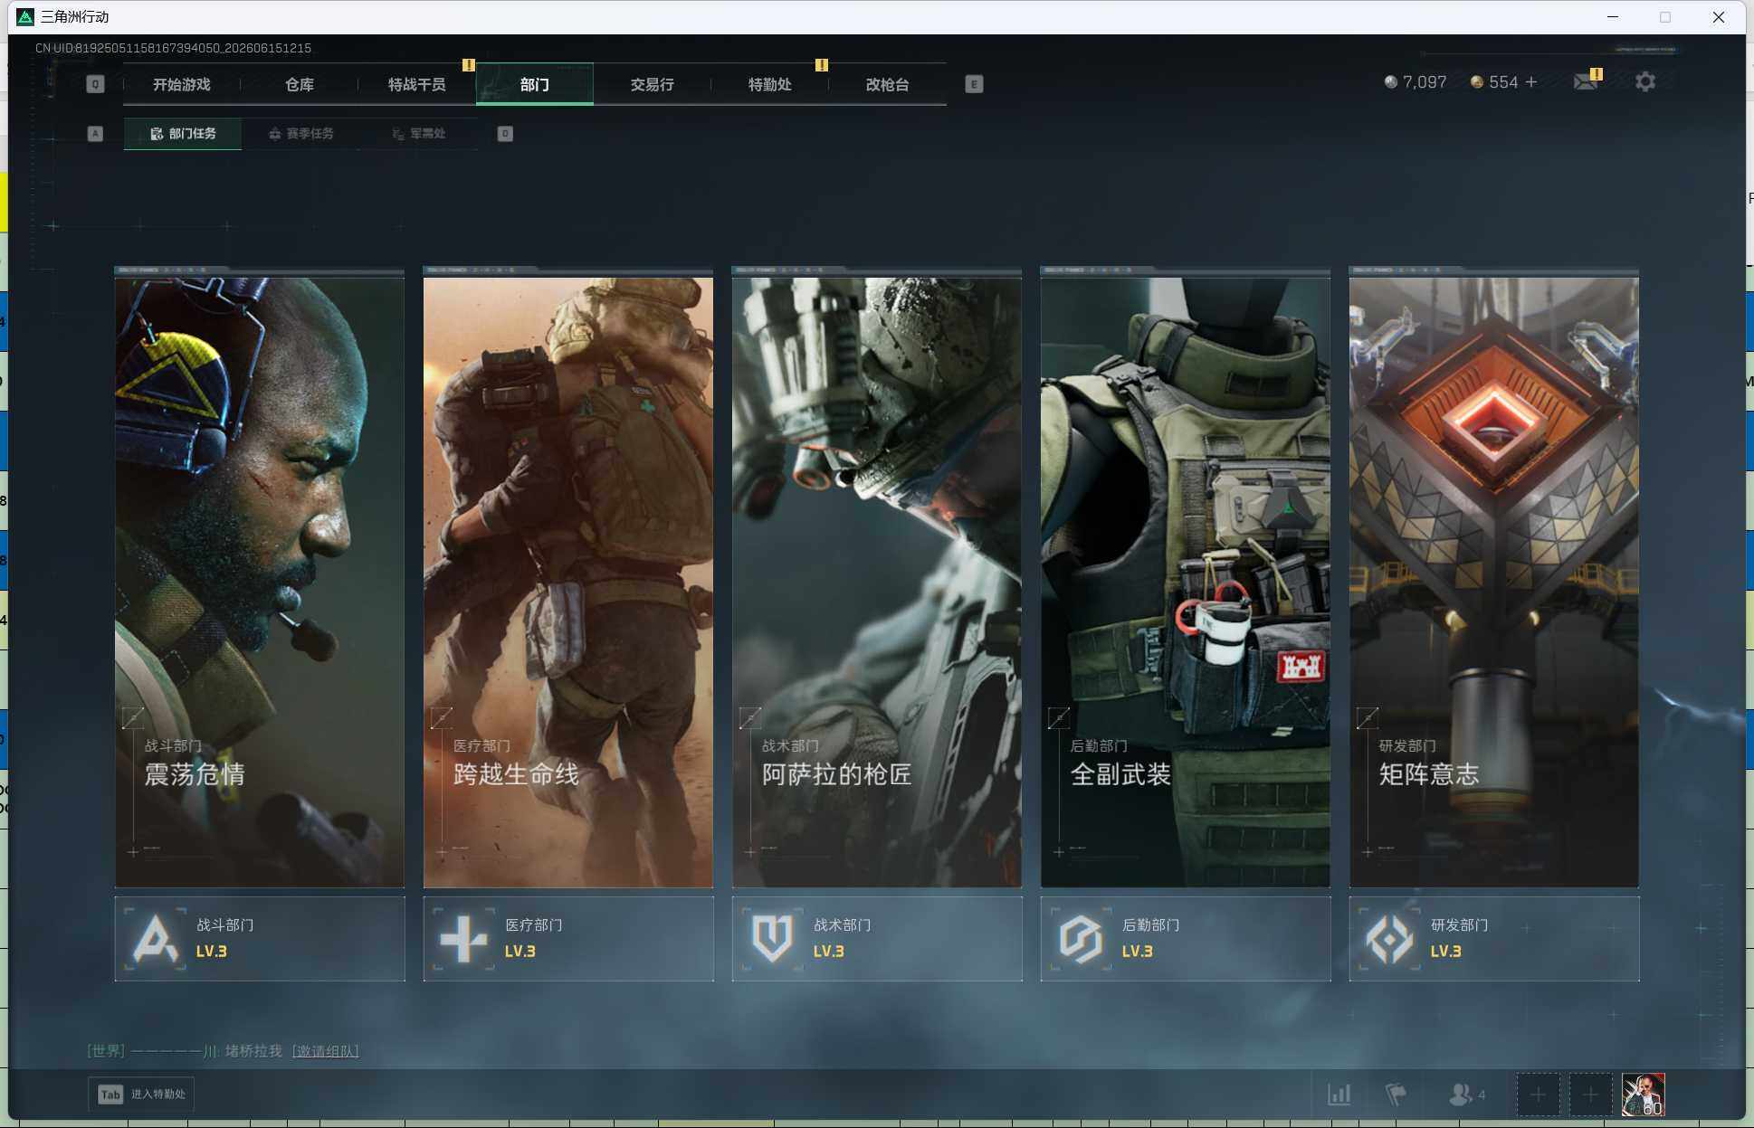Click the 战斗部门 LV.3 panel
Viewport: 1754px width, 1128px height.
260,939
